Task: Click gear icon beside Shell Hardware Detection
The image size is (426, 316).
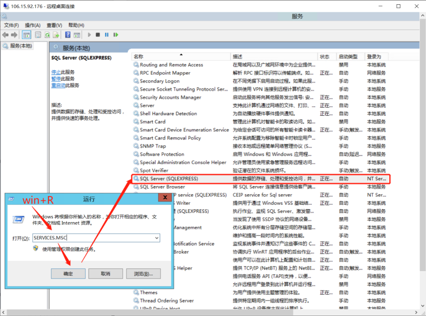Action: (x=136, y=114)
